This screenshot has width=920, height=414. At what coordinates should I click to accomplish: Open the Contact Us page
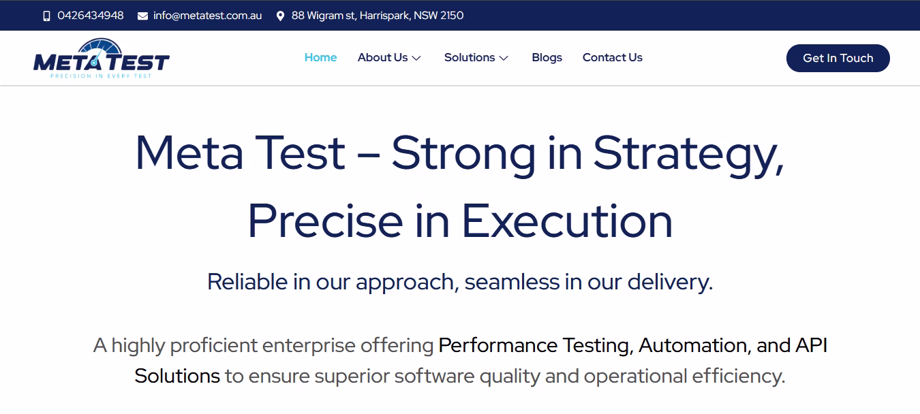[x=612, y=58]
